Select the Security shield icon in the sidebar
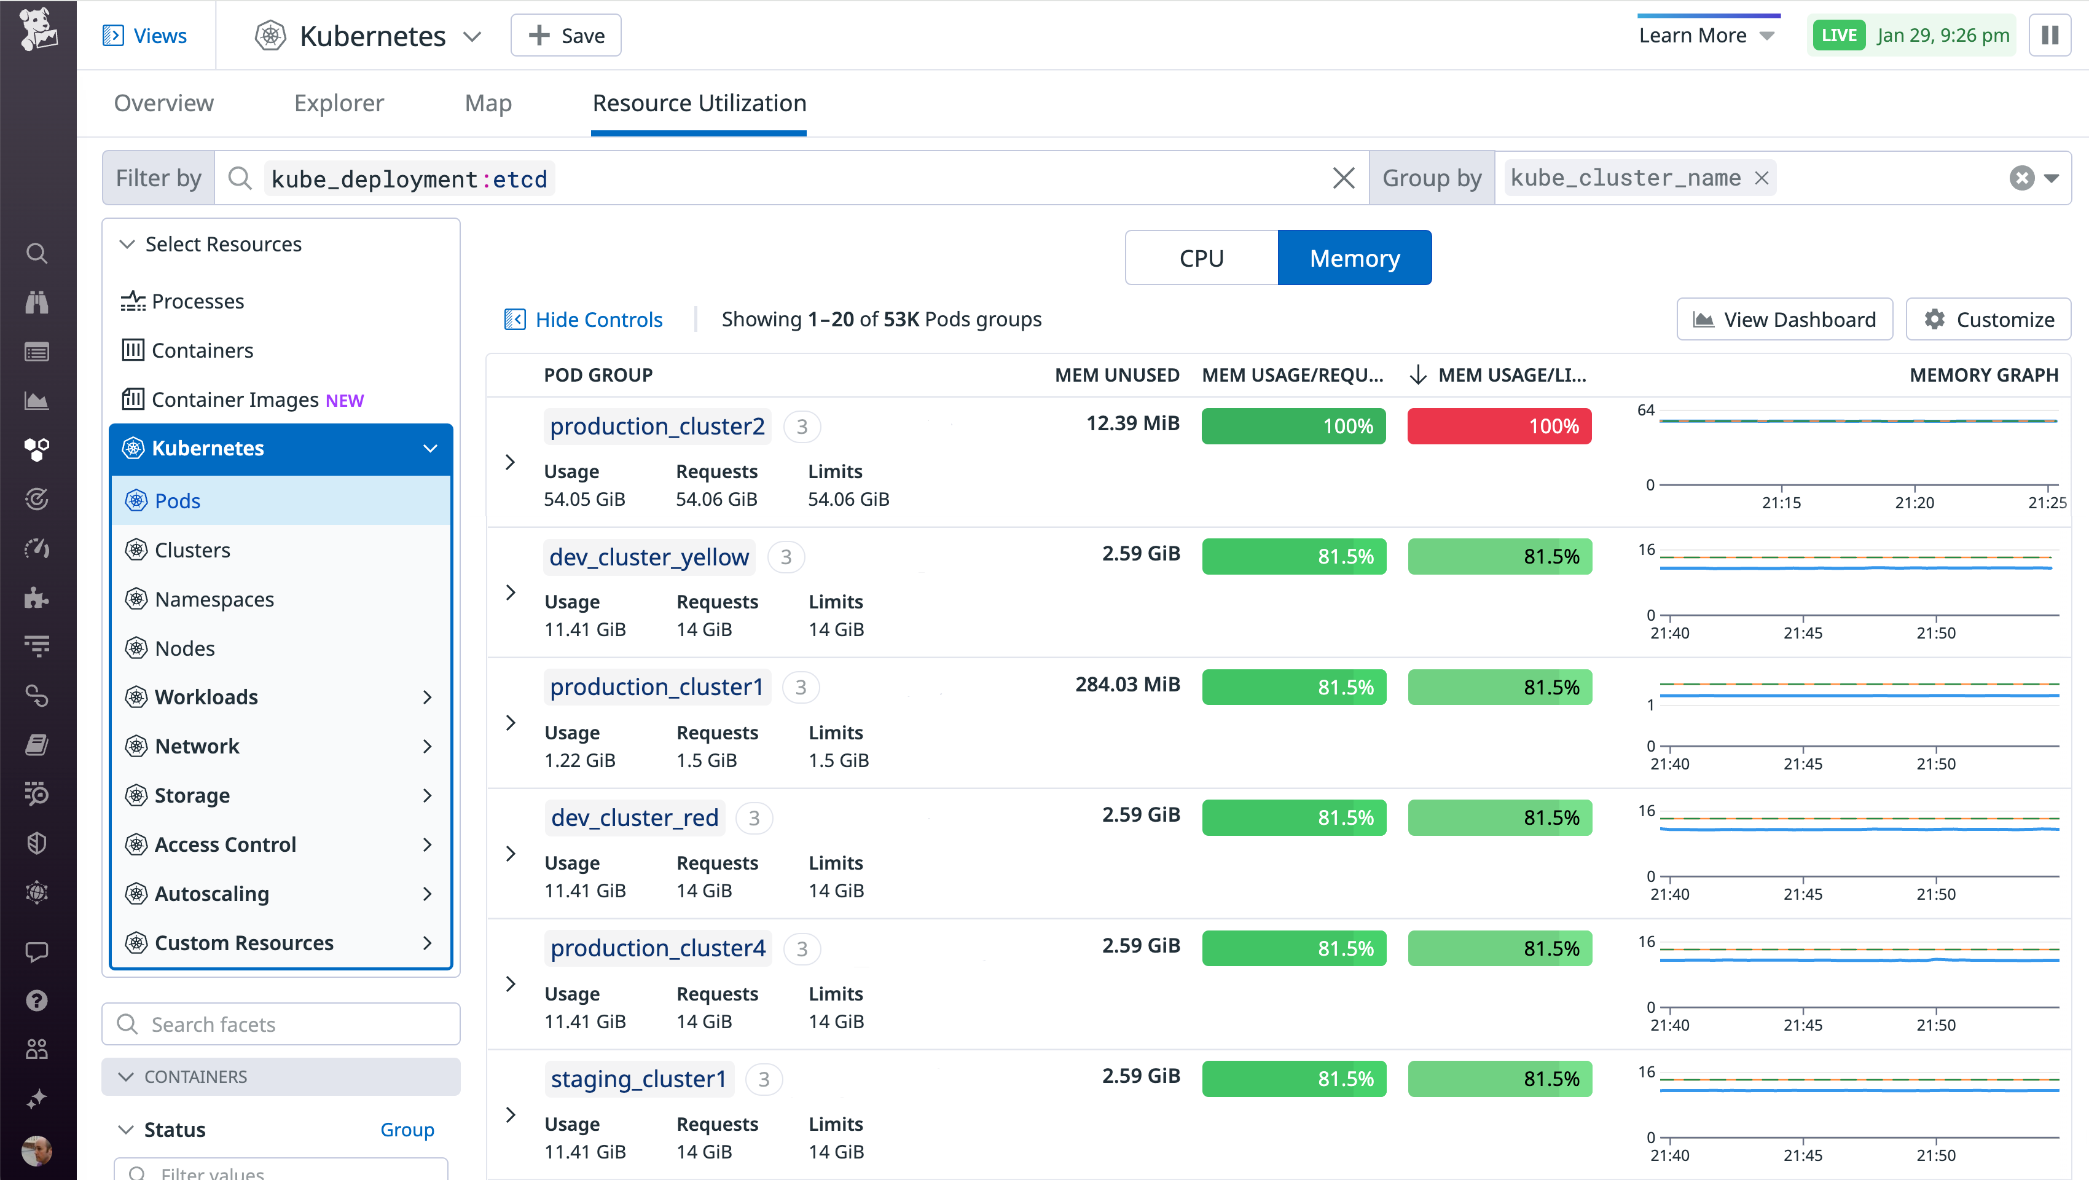2089x1180 pixels. [x=36, y=843]
